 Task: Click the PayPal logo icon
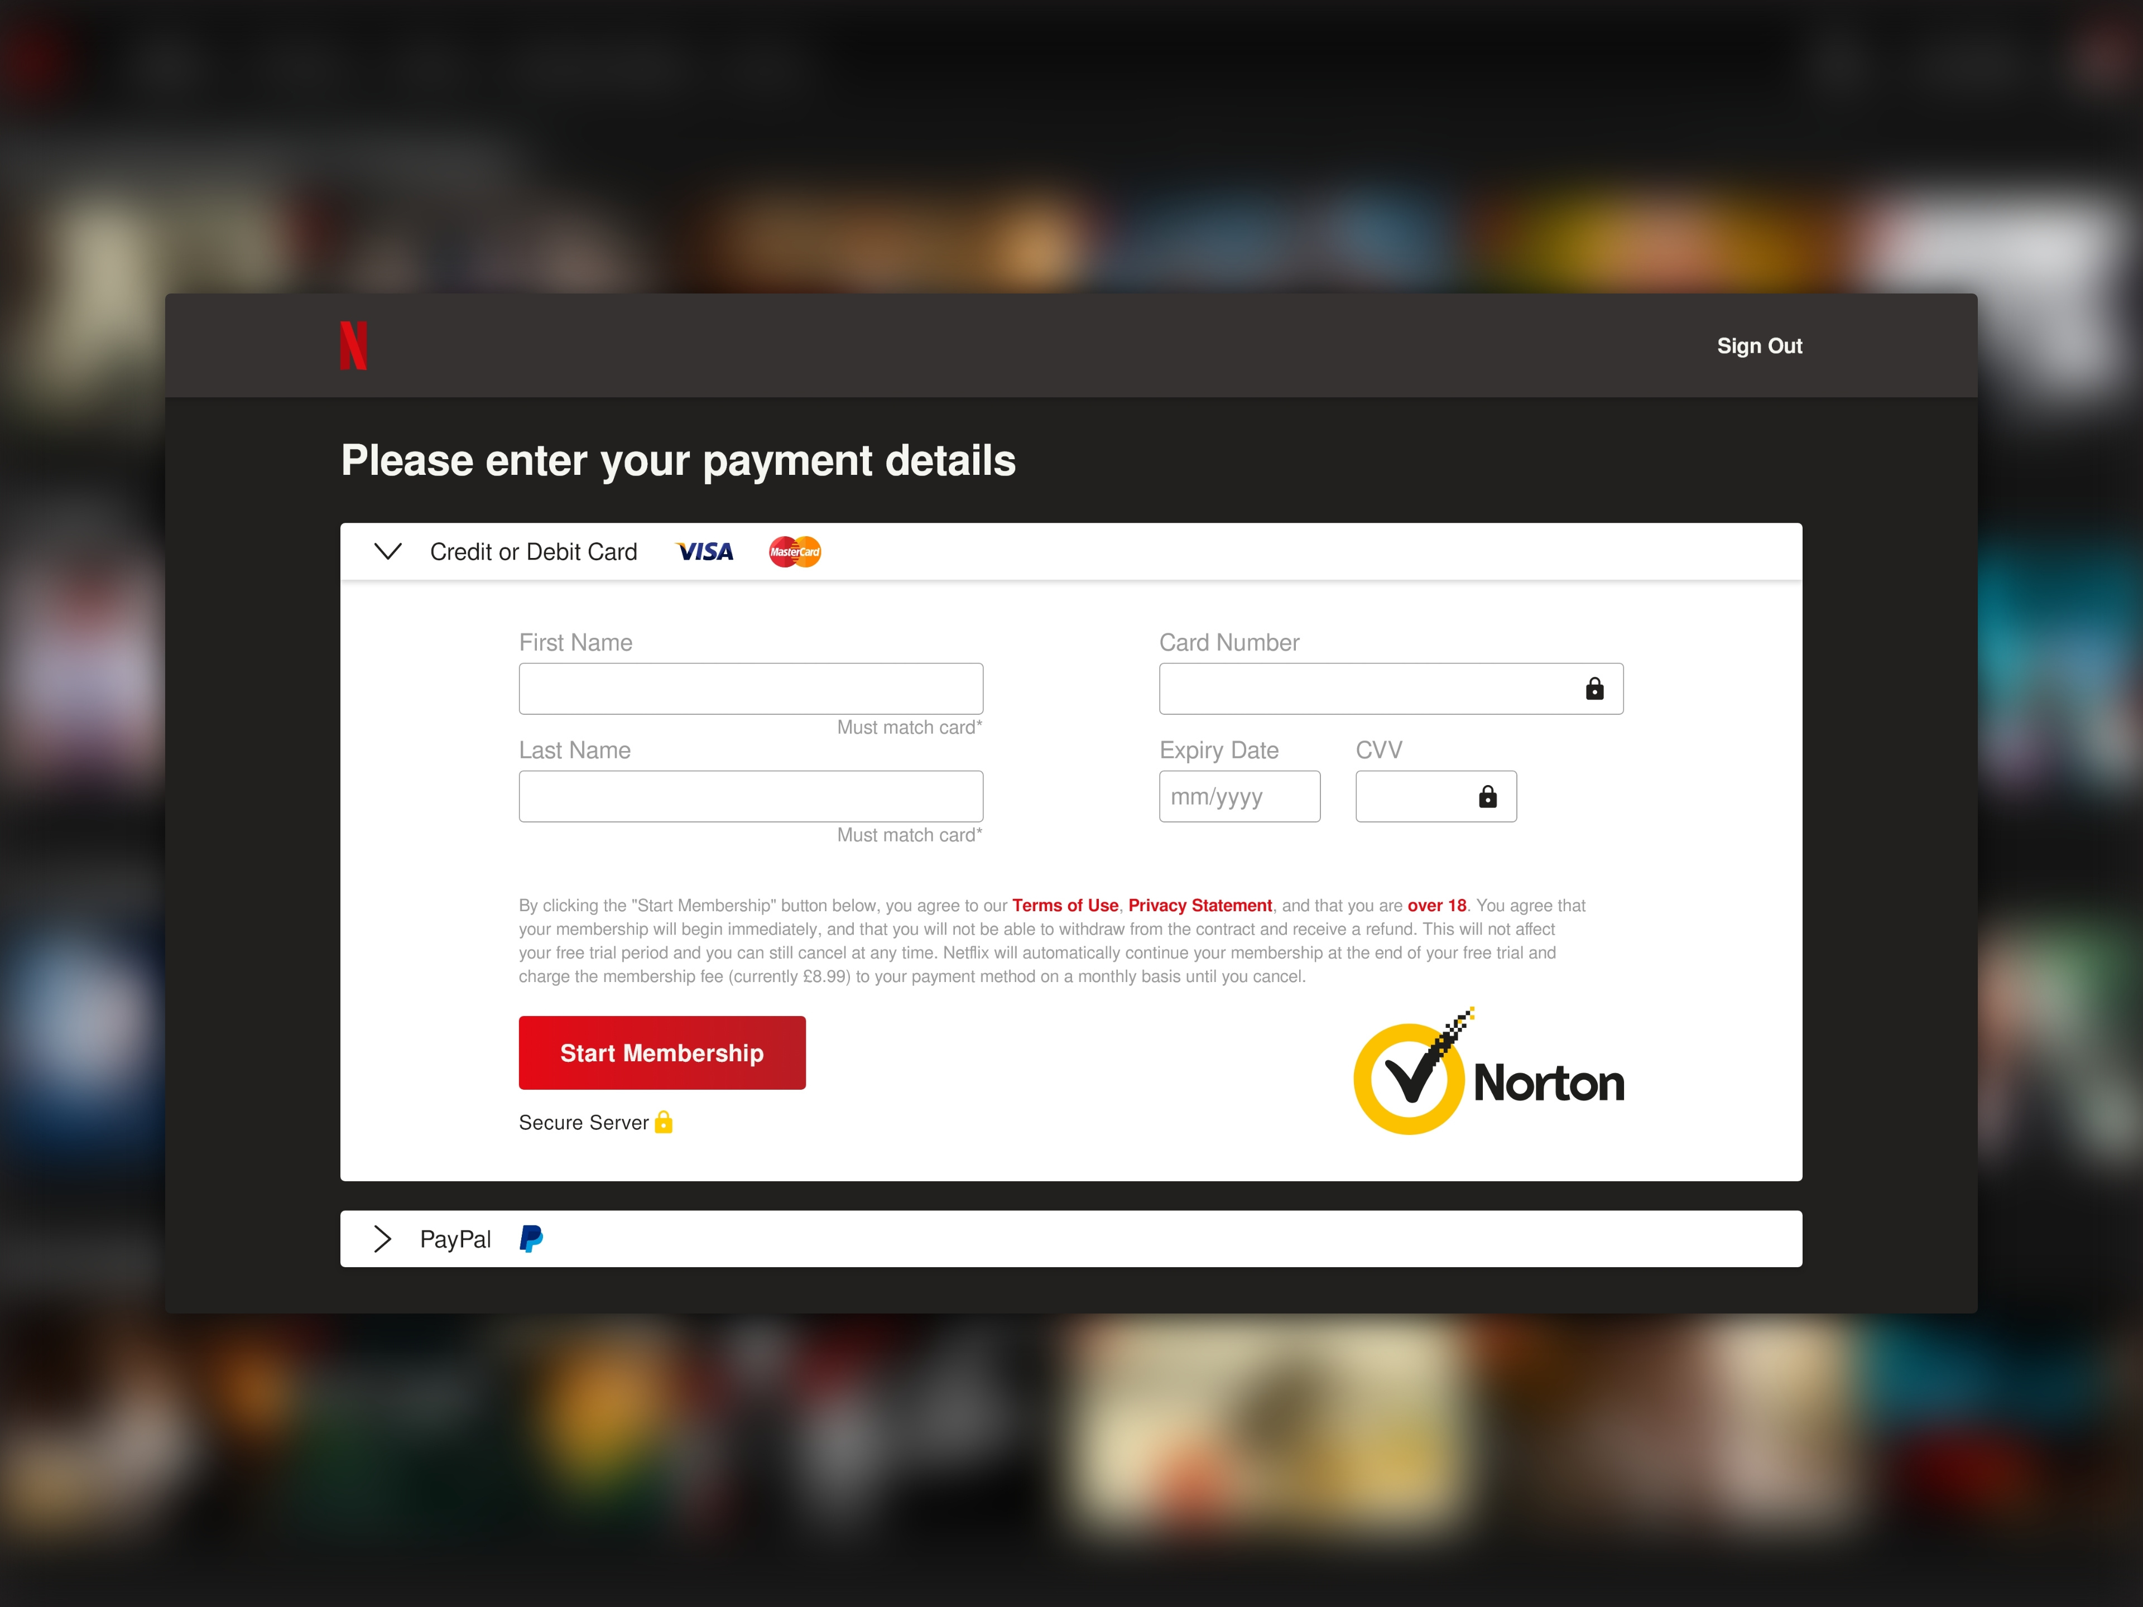[531, 1239]
